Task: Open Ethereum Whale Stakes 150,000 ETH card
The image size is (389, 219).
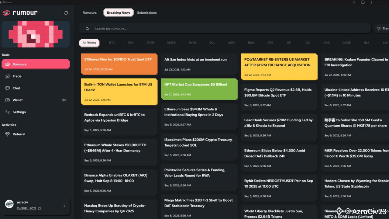Action: pyautogui.click(x=119, y=152)
